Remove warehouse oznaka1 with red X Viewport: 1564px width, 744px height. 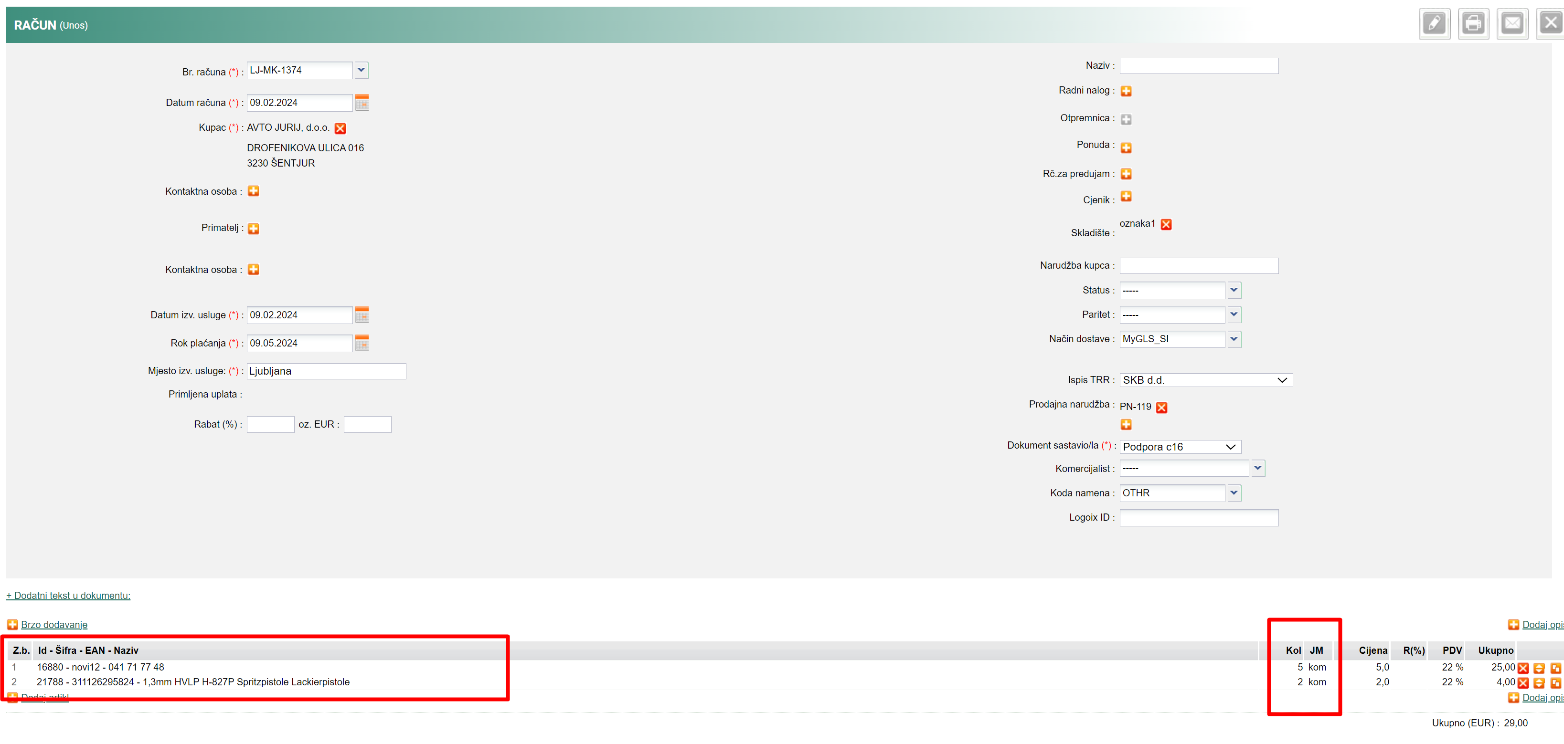pyautogui.click(x=1166, y=224)
